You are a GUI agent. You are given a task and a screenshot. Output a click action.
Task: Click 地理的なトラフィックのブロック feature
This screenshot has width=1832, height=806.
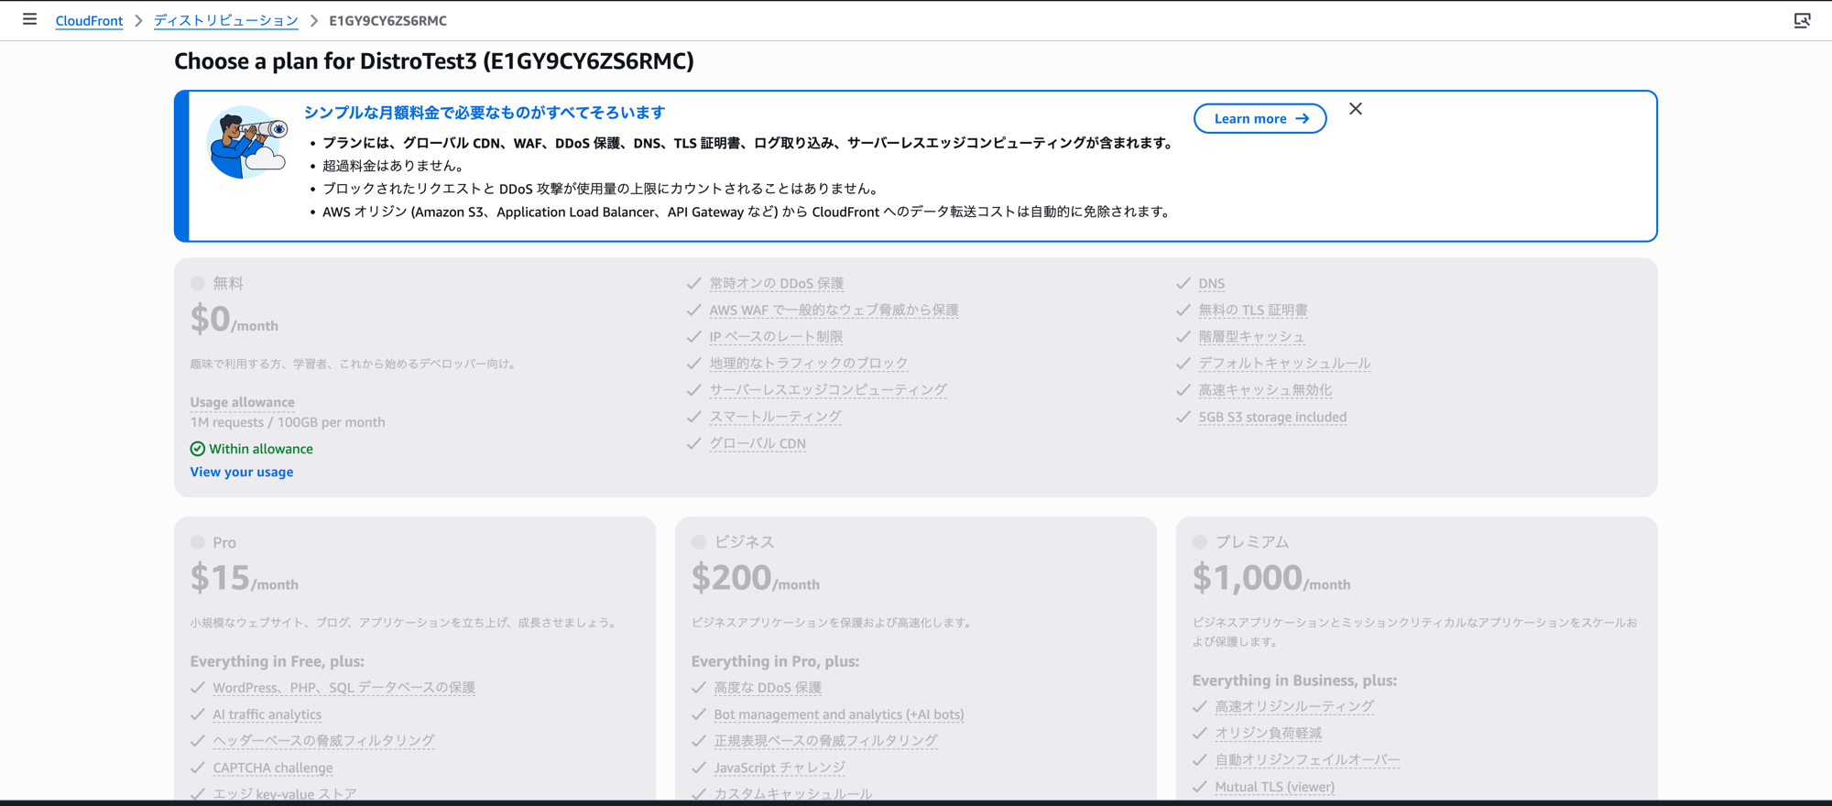pos(809,364)
